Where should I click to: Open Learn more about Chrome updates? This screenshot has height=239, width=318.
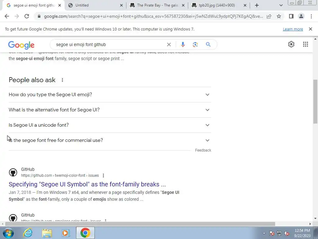pos(293,29)
